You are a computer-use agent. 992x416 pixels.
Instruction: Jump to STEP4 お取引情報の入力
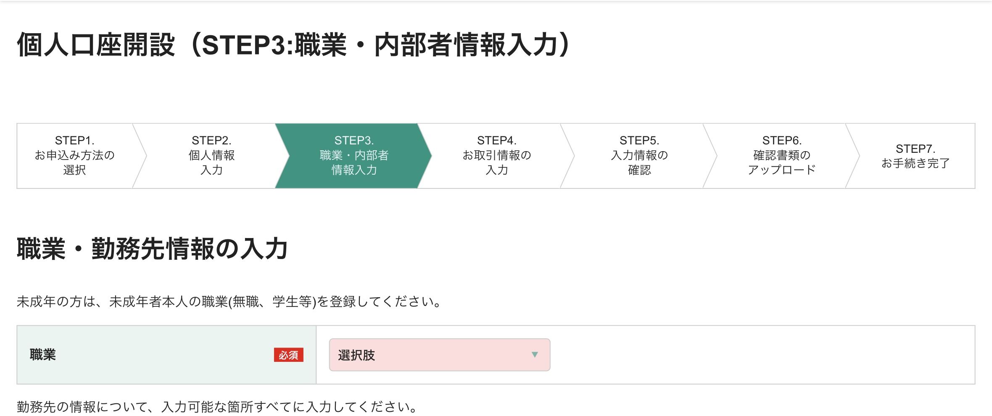[x=496, y=155]
